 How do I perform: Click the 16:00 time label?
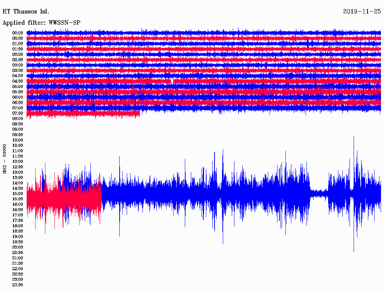point(18,204)
